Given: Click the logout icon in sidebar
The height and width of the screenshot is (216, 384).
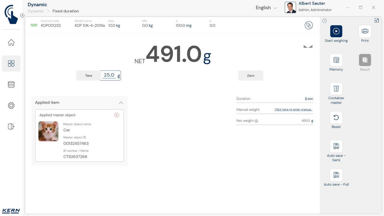Looking at the screenshot, I should [x=11, y=127].
